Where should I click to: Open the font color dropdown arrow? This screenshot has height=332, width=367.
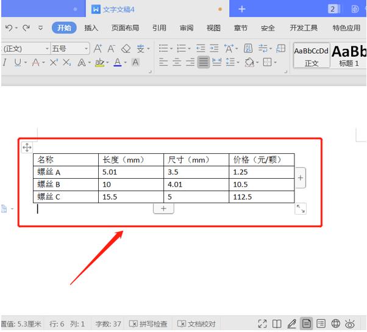[x=125, y=63]
